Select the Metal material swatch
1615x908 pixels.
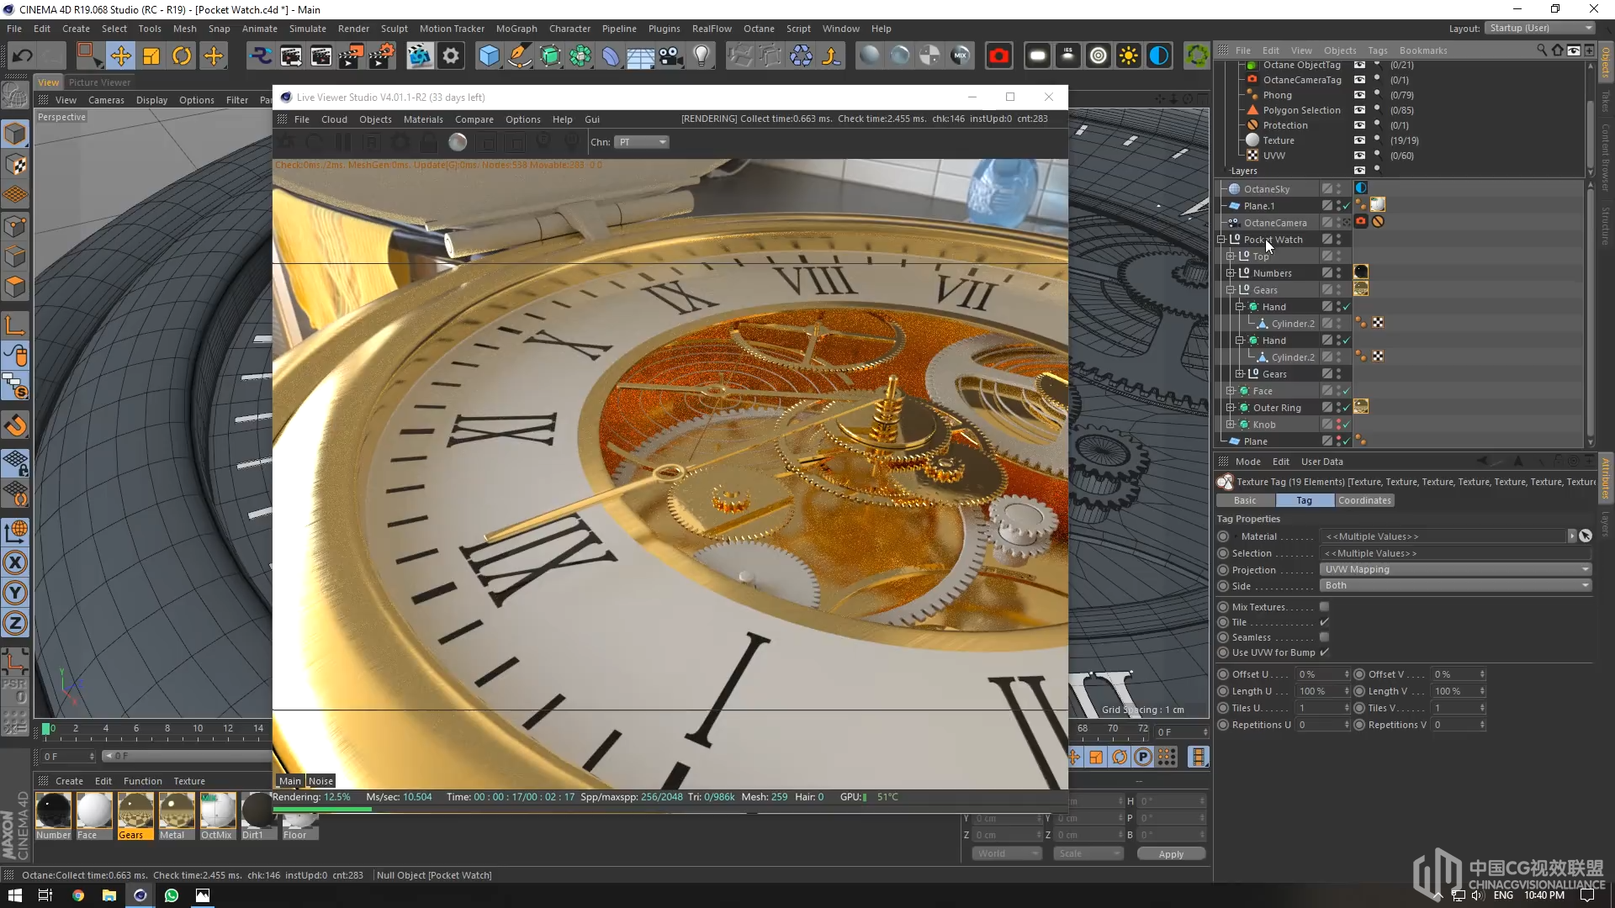(x=176, y=815)
